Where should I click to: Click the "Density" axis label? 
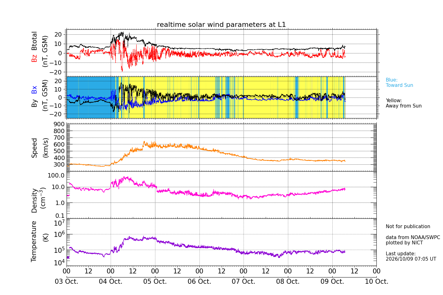click(x=34, y=200)
